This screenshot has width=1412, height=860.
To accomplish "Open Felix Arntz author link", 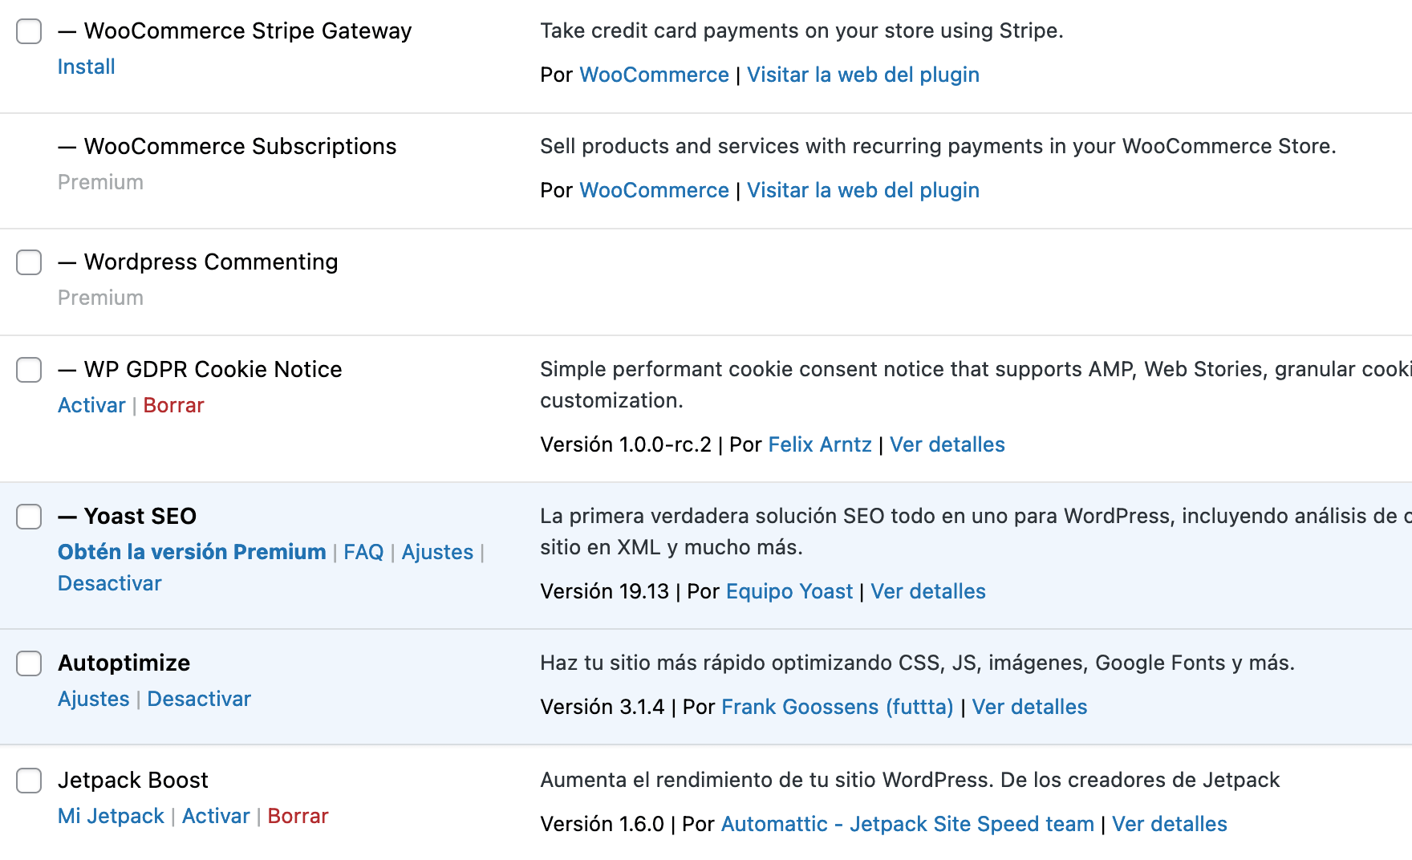I will 820,444.
